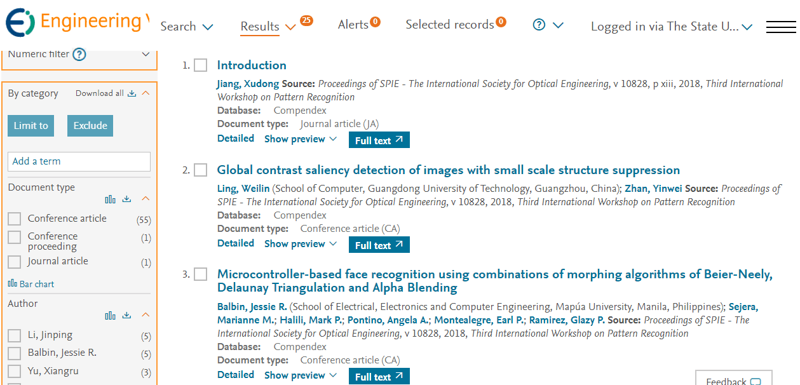Tick the Journal article checkbox
Screen dimensions: 800x385
point(15,262)
